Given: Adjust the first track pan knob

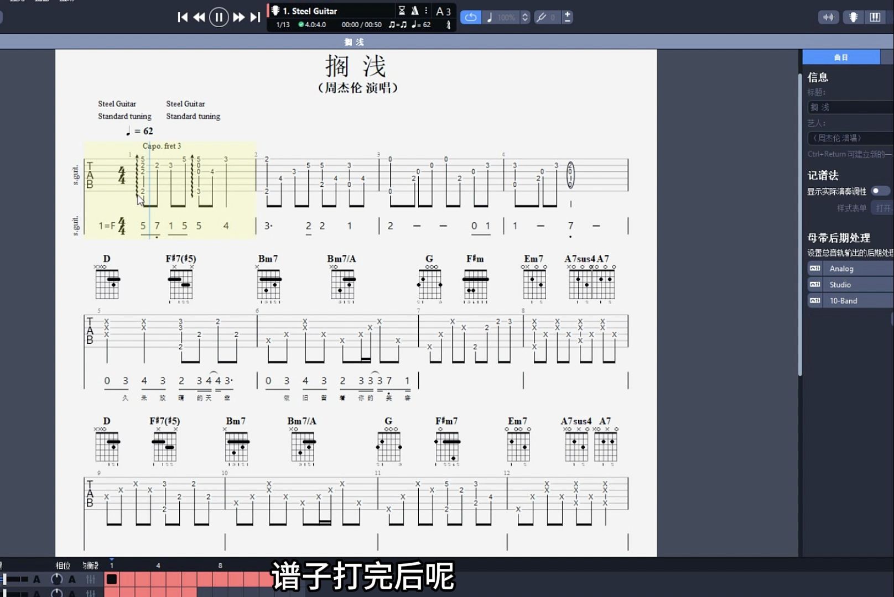Looking at the screenshot, I should 56,579.
